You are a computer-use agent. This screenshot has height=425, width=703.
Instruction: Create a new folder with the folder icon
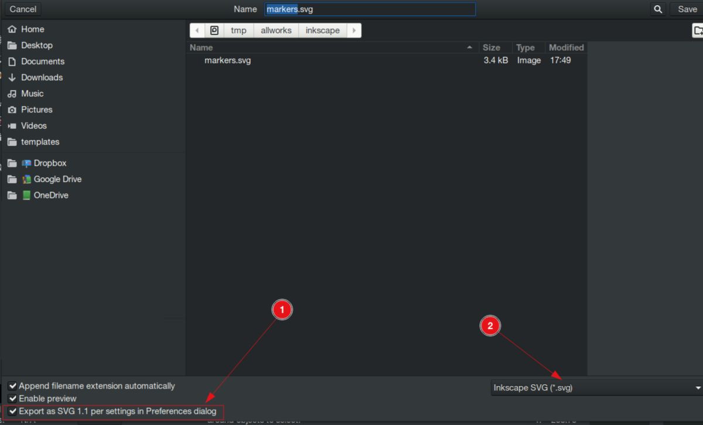tap(697, 30)
